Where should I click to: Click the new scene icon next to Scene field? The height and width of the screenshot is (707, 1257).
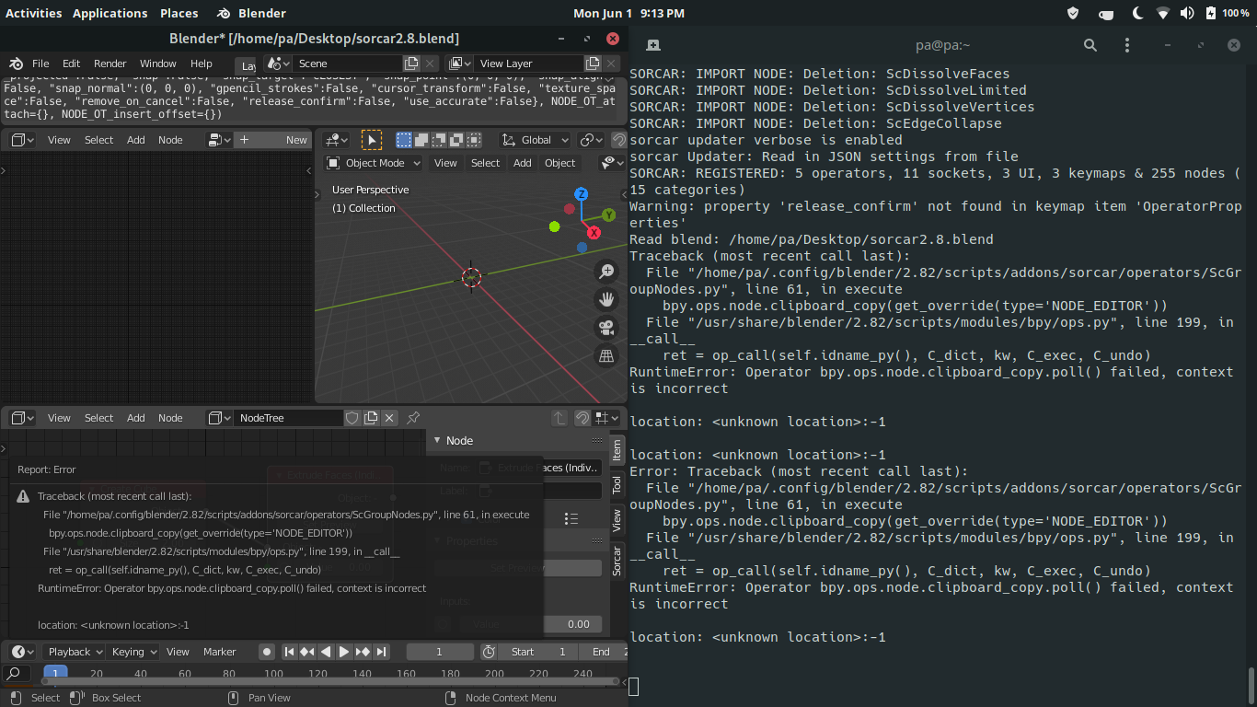click(411, 64)
